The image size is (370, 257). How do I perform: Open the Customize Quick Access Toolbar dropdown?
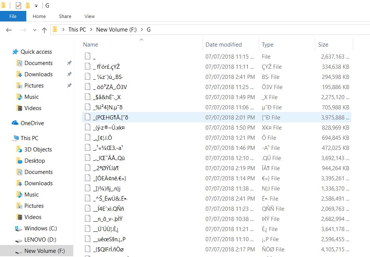[x=36, y=6]
